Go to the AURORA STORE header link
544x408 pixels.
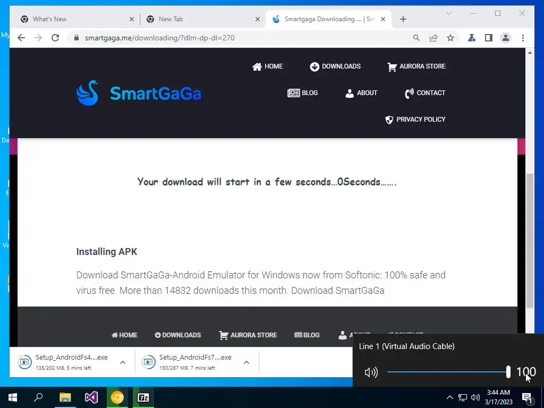pyautogui.click(x=416, y=66)
